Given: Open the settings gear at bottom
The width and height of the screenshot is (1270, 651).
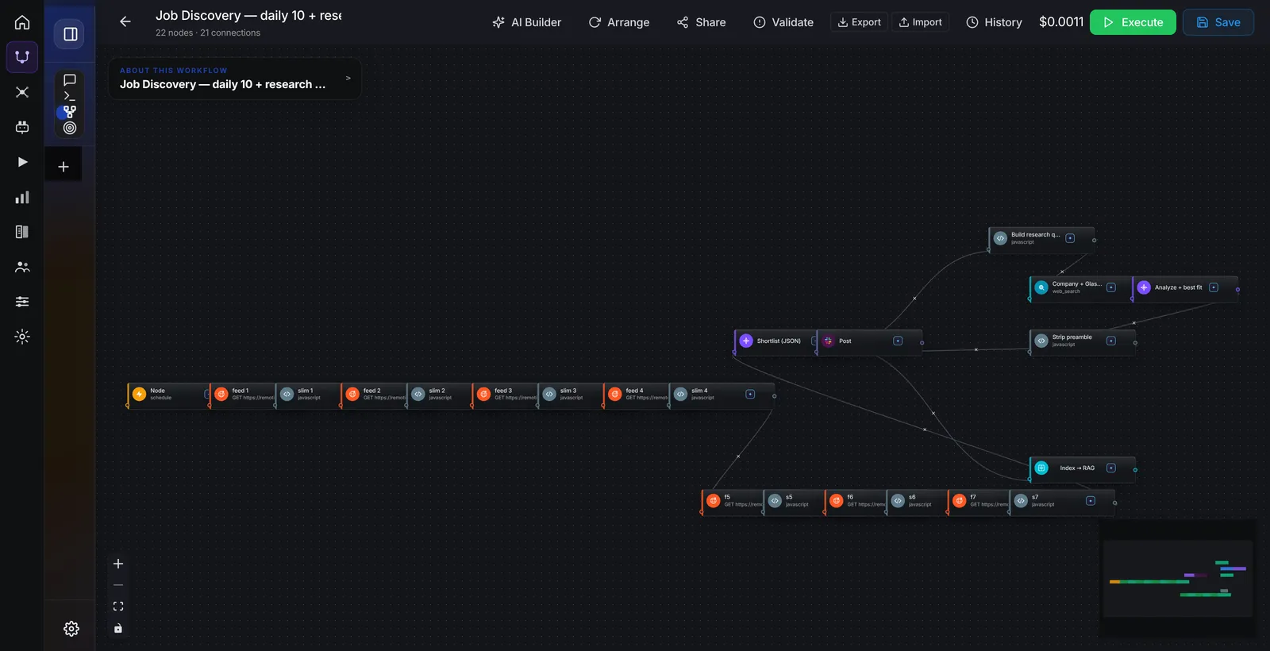Looking at the screenshot, I should point(71,629).
